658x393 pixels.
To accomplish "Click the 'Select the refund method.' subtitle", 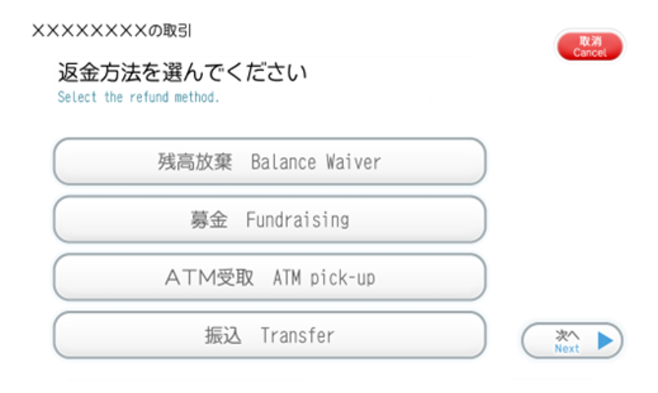I will tap(139, 97).
